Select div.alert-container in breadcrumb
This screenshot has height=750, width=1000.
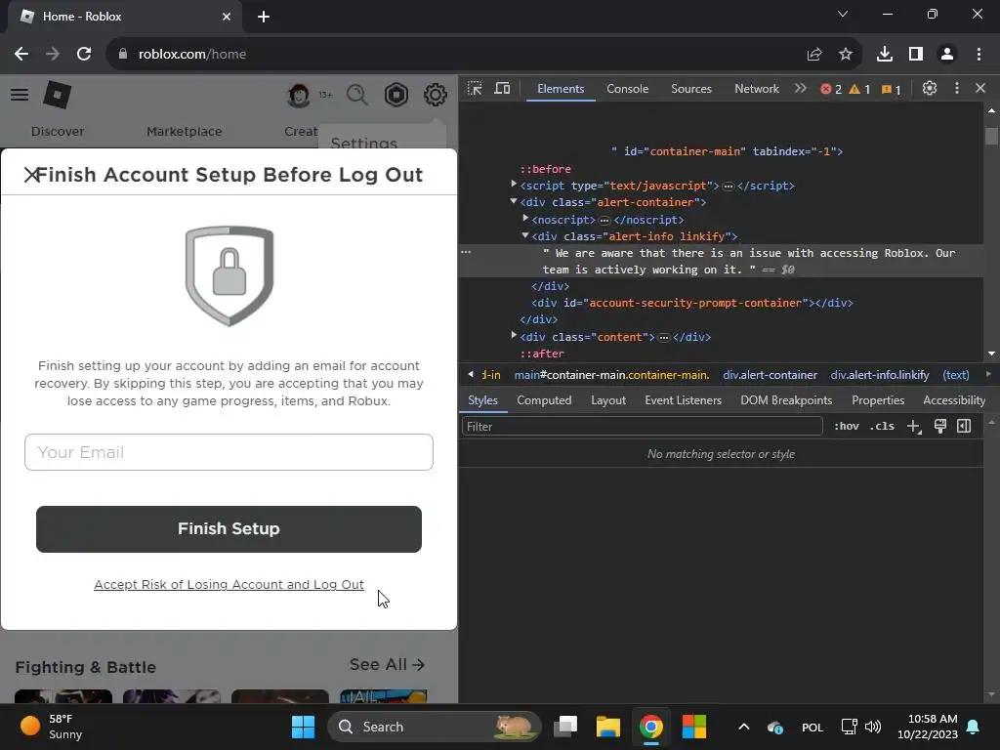click(770, 375)
